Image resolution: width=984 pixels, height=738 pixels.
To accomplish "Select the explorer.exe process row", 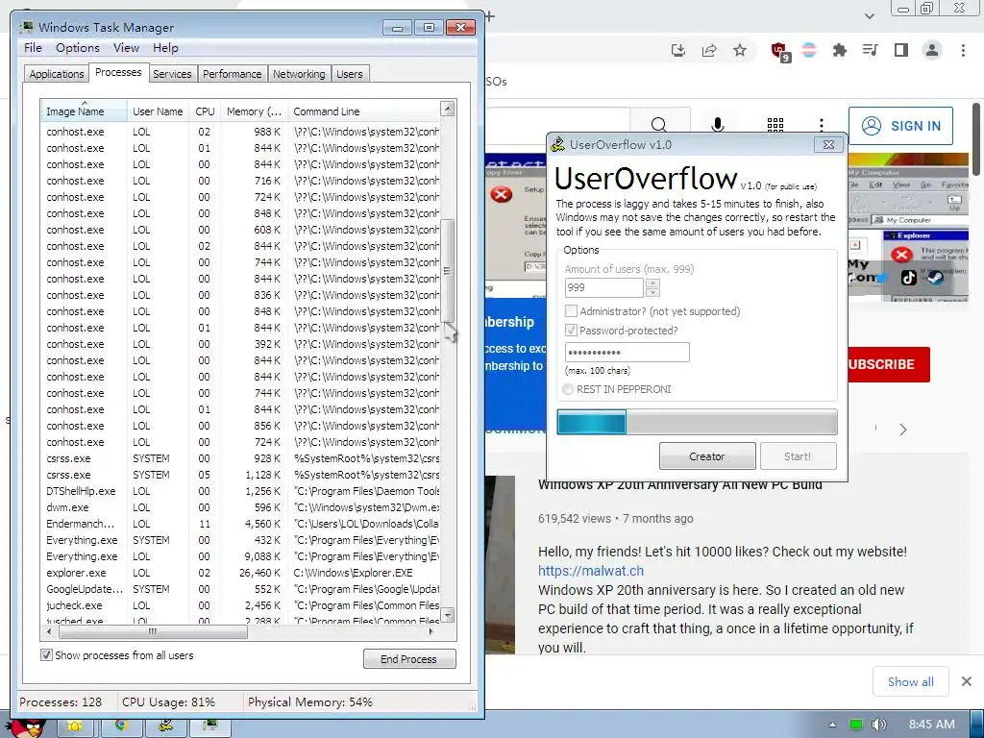I will click(240, 573).
